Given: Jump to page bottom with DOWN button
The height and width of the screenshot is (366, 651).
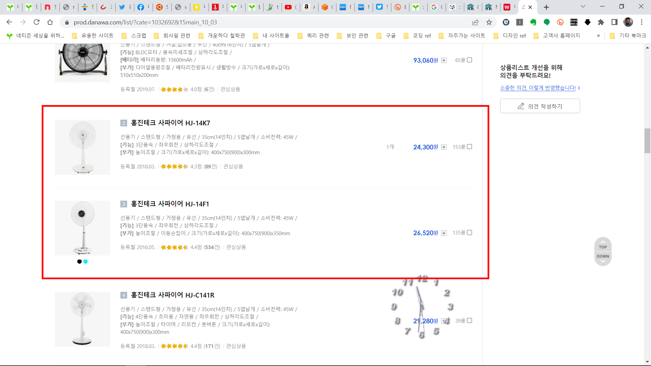Looking at the screenshot, I should point(603,259).
